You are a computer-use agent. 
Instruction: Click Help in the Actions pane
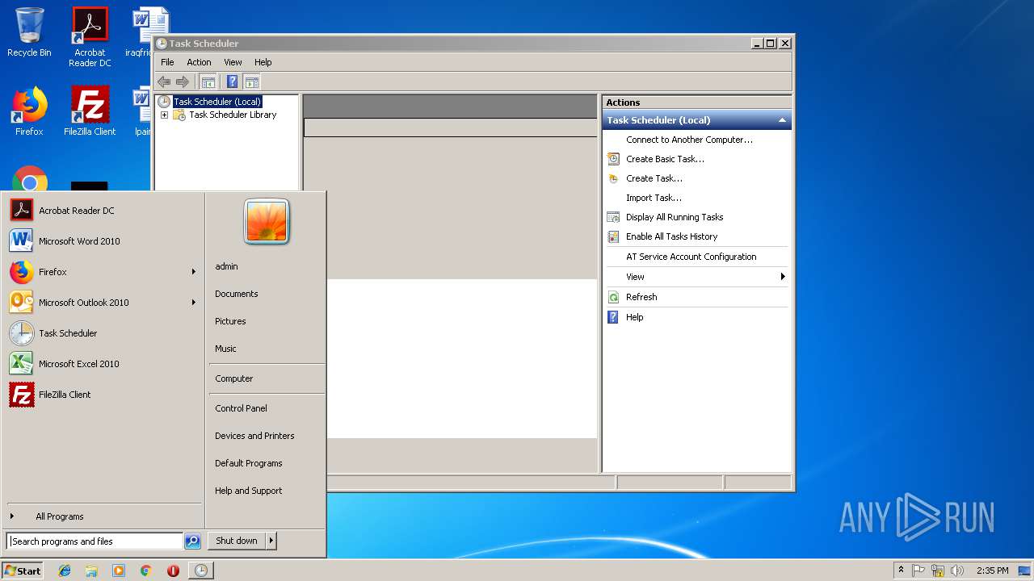click(x=634, y=317)
